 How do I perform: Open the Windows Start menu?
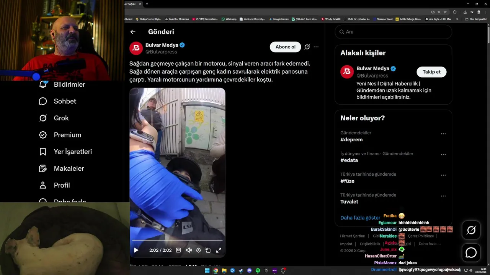point(207,270)
